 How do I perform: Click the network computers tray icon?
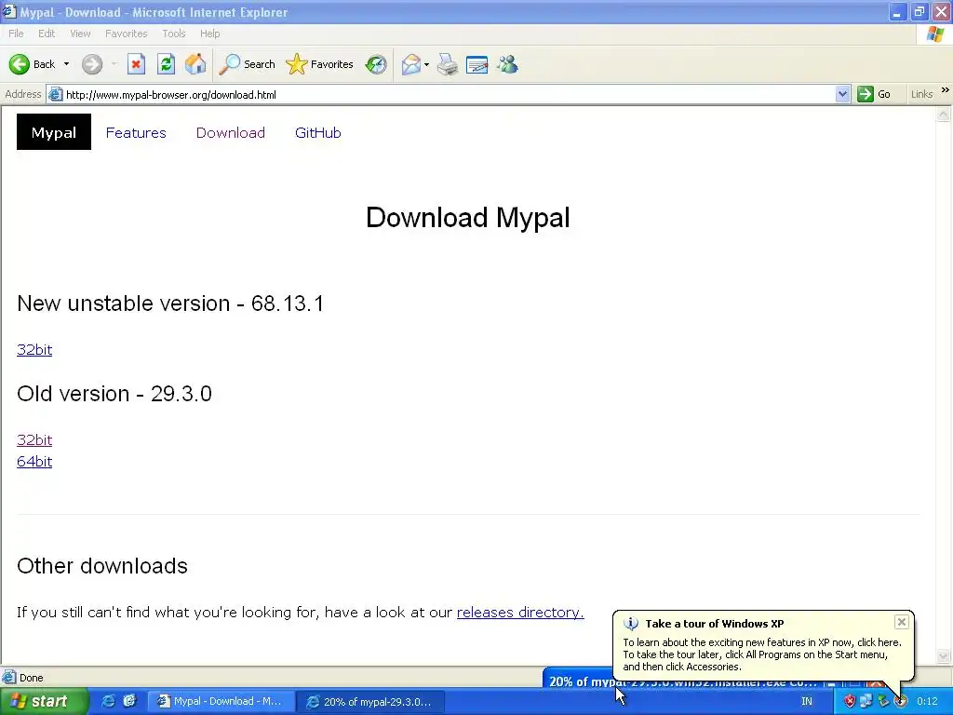pyautogui.click(x=866, y=702)
